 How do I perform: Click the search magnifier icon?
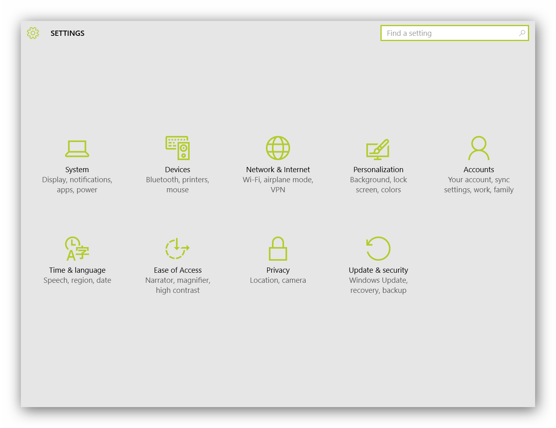pyautogui.click(x=522, y=33)
